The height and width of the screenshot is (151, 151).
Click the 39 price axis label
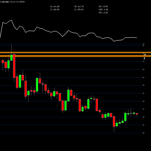click(143, 117)
